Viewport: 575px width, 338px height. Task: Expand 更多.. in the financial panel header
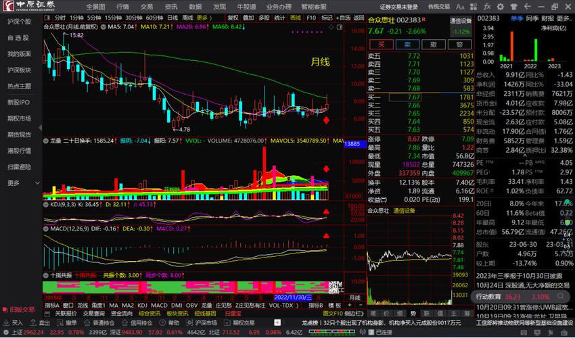click(564, 18)
